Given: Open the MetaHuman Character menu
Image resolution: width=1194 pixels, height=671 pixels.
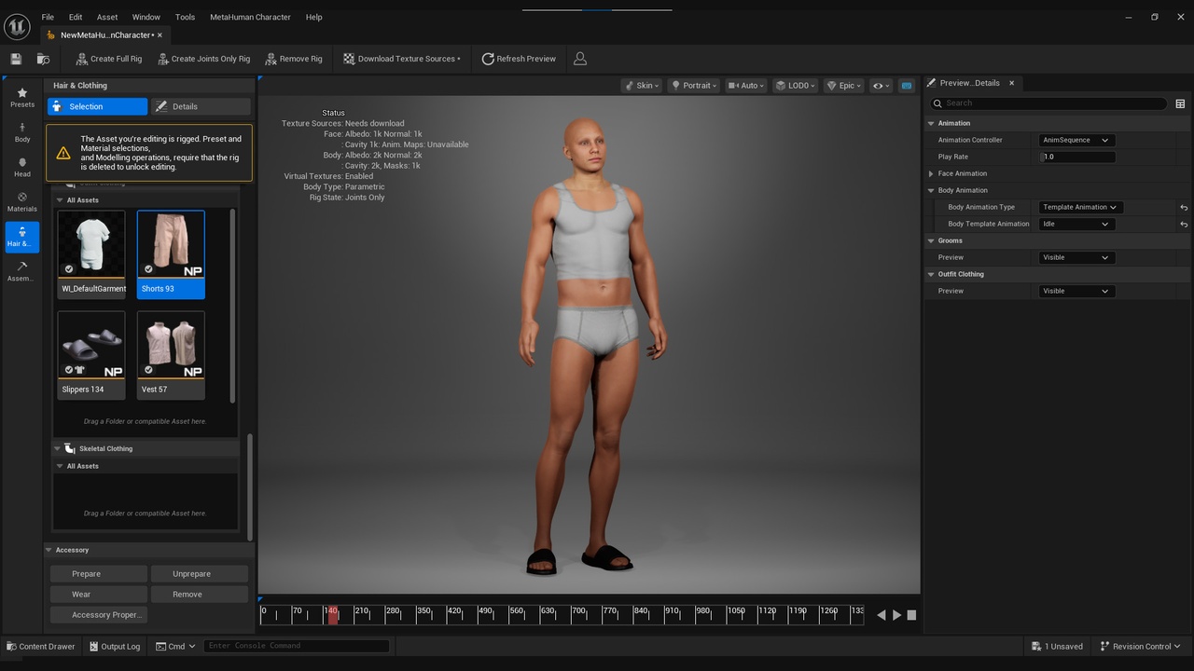Looking at the screenshot, I should (250, 17).
